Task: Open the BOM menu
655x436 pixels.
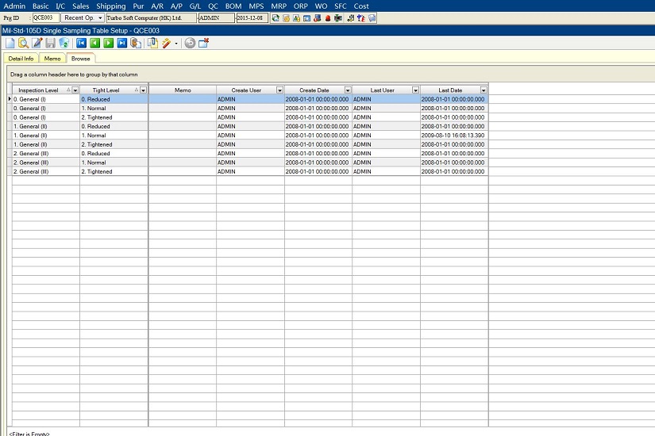Action: (x=233, y=6)
